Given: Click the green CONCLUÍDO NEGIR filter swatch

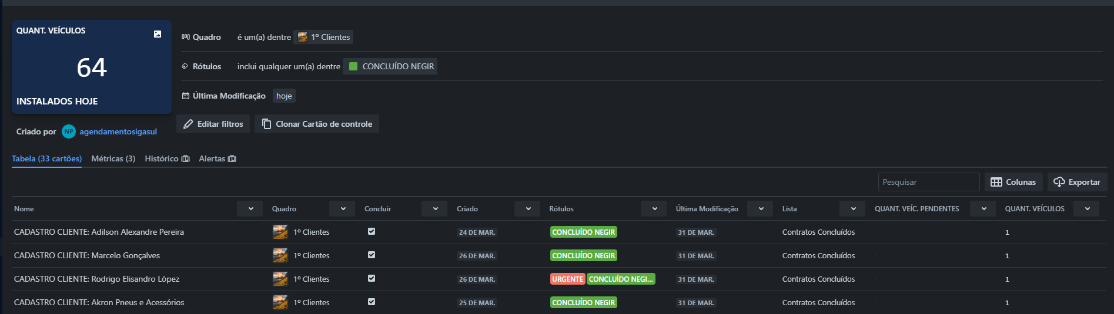Looking at the screenshot, I should point(353,66).
